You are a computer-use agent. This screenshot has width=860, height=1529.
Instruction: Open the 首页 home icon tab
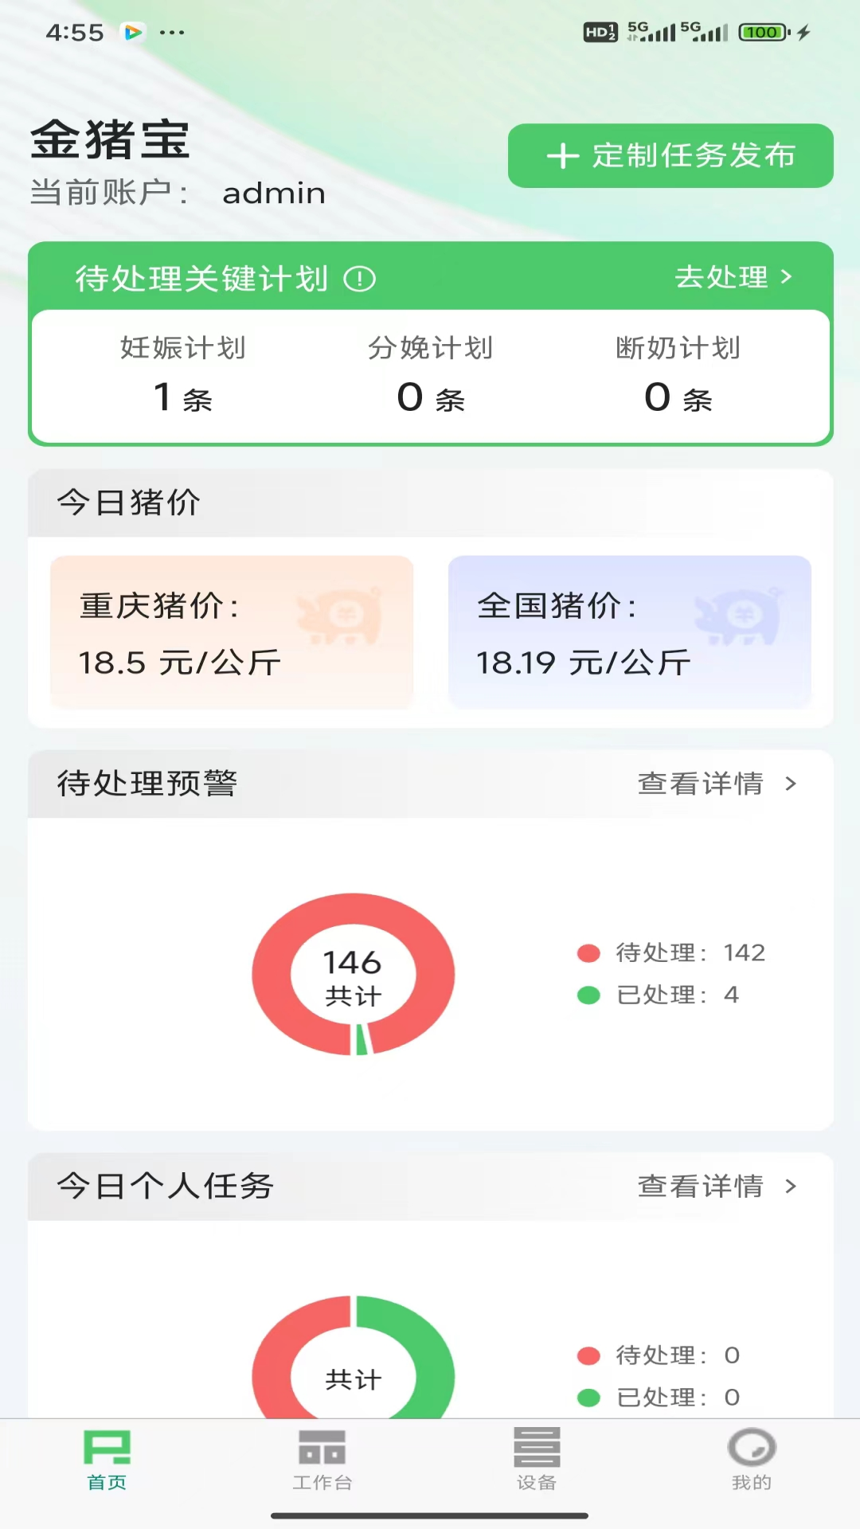pos(107,1449)
